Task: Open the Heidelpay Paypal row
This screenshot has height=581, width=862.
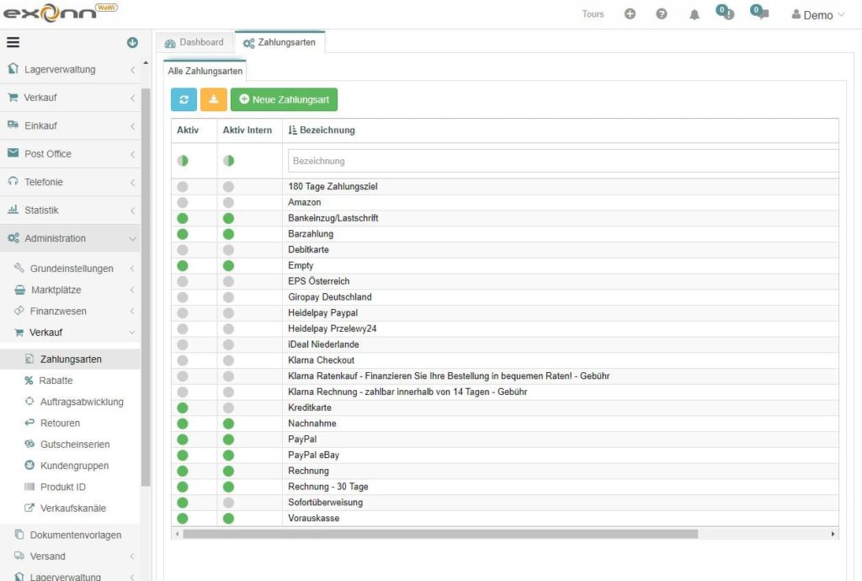Action: point(505,312)
